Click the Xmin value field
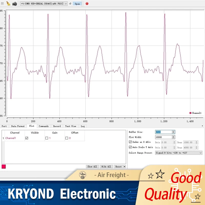This screenshot has width=205, height=205. click(167, 142)
